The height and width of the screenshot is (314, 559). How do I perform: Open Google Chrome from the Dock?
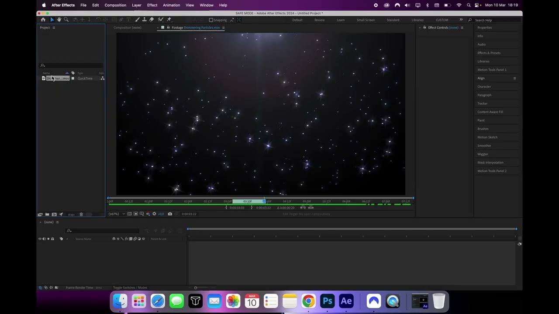pos(308,301)
